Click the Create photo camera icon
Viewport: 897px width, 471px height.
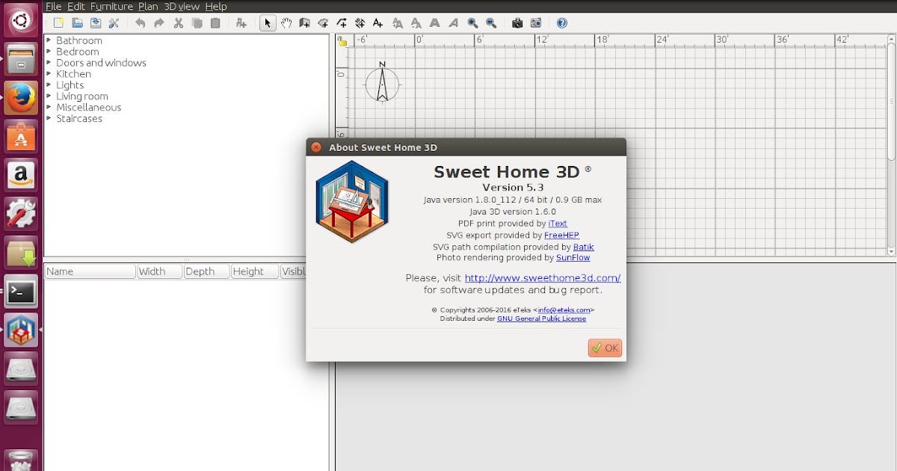point(517,23)
